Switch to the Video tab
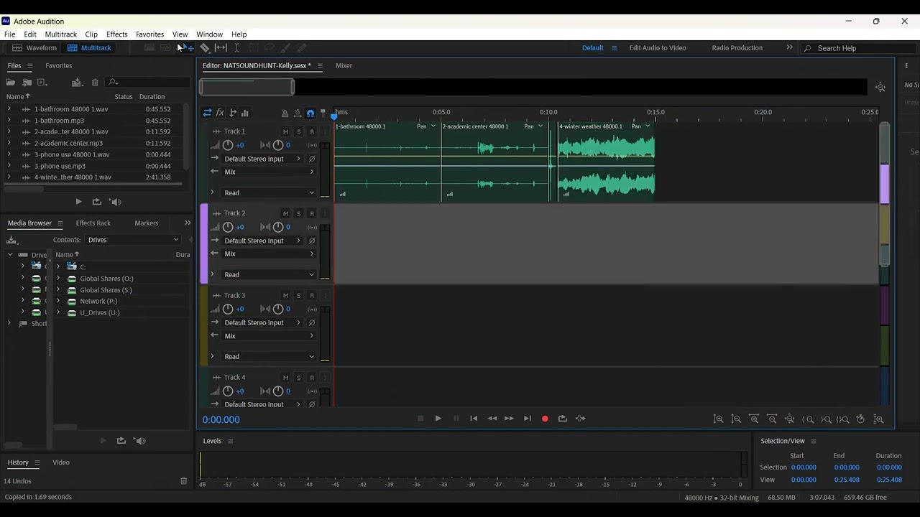 pyautogui.click(x=61, y=463)
